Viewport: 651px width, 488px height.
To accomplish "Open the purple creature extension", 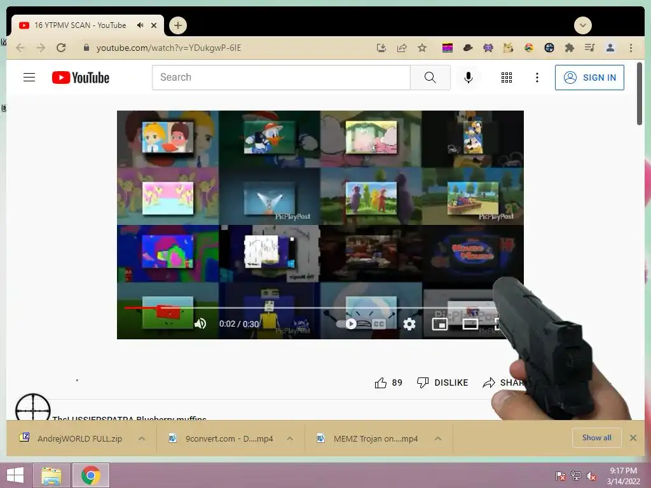I will 488,48.
